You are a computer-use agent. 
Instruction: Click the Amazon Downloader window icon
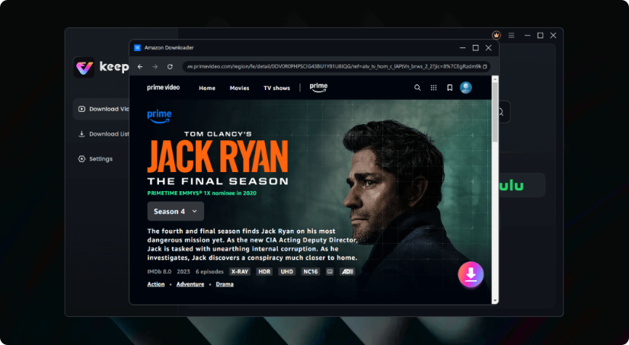[137, 48]
